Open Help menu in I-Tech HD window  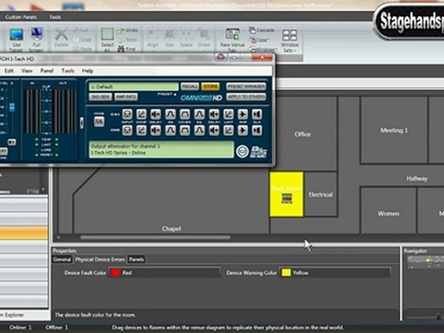coord(87,70)
